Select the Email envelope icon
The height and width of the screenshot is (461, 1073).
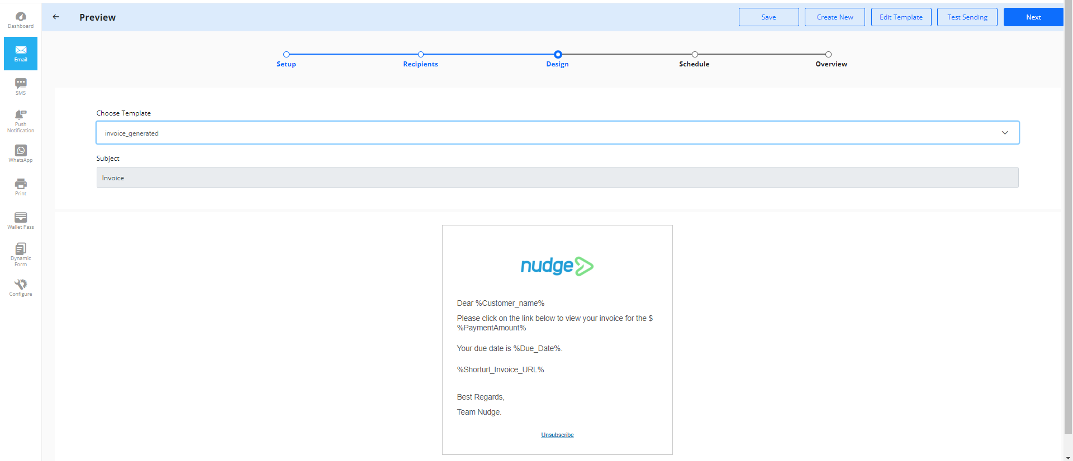pyautogui.click(x=21, y=50)
